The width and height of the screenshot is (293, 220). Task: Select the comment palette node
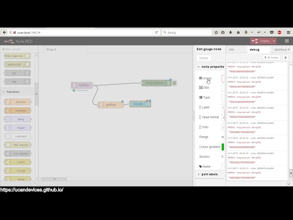pyautogui.click(x=17, y=137)
